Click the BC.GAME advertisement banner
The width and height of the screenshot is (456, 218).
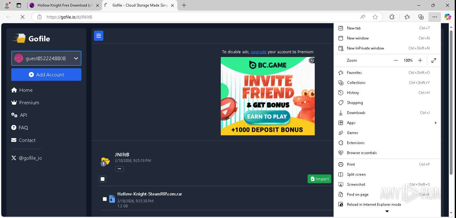(x=268, y=96)
